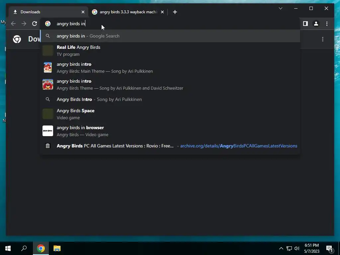Click magnifier icon beside Angry Birds Intro
Viewport: 340px width, 255px height.
pyautogui.click(x=48, y=99)
